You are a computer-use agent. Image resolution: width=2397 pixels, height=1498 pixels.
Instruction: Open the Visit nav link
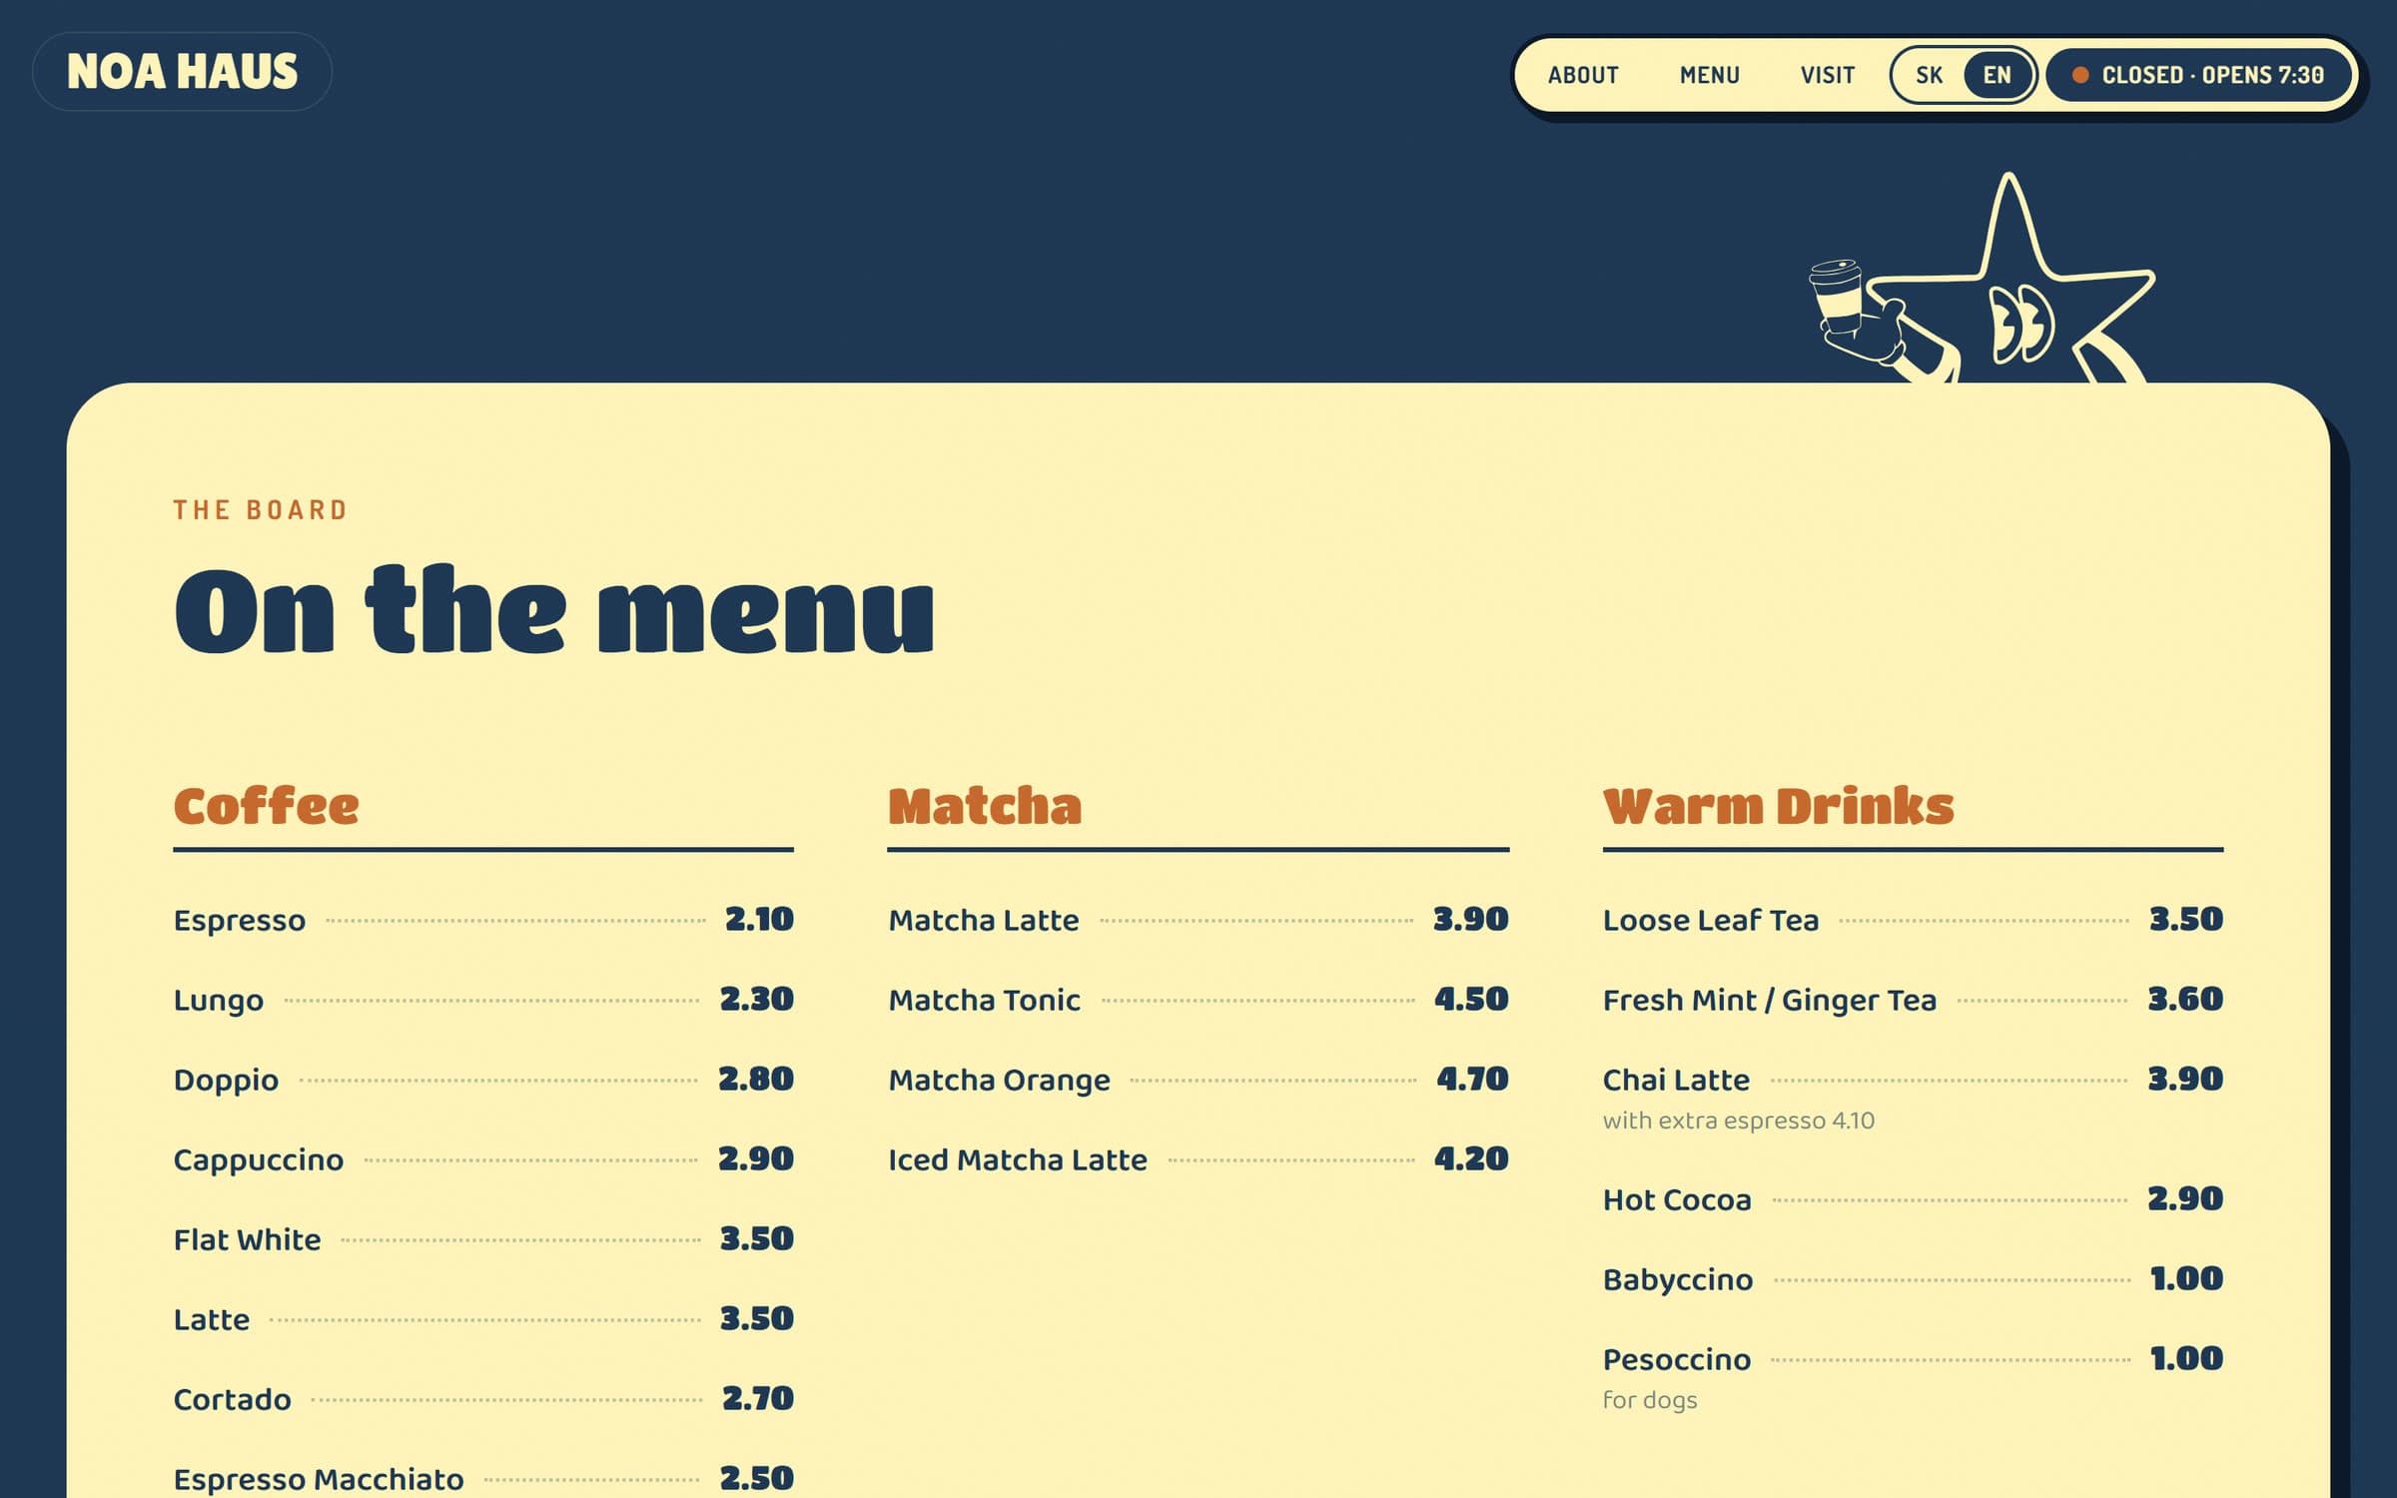pyautogui.click(x=1827, y=75)
